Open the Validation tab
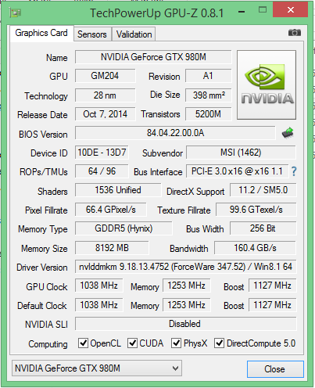This screenshot has height=388, width=315. [134, 34]
